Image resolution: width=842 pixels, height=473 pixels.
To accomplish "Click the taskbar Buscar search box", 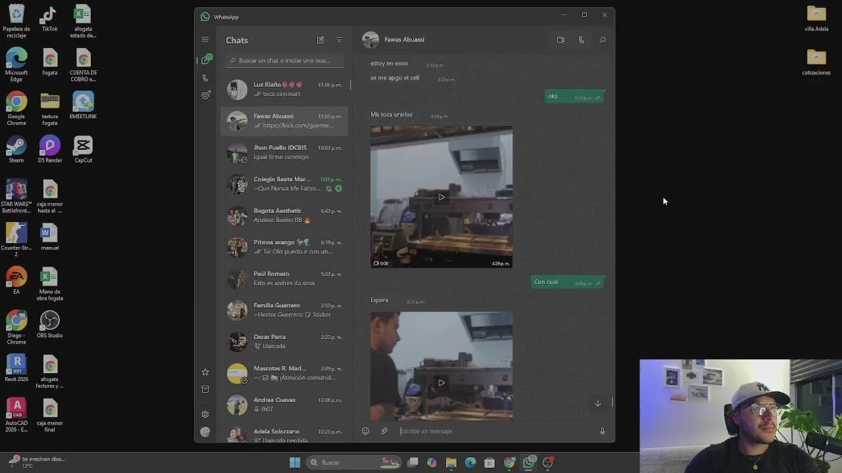I will [355, 462].
